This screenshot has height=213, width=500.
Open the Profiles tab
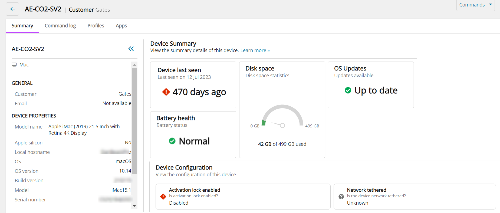(x=96, y=26)
